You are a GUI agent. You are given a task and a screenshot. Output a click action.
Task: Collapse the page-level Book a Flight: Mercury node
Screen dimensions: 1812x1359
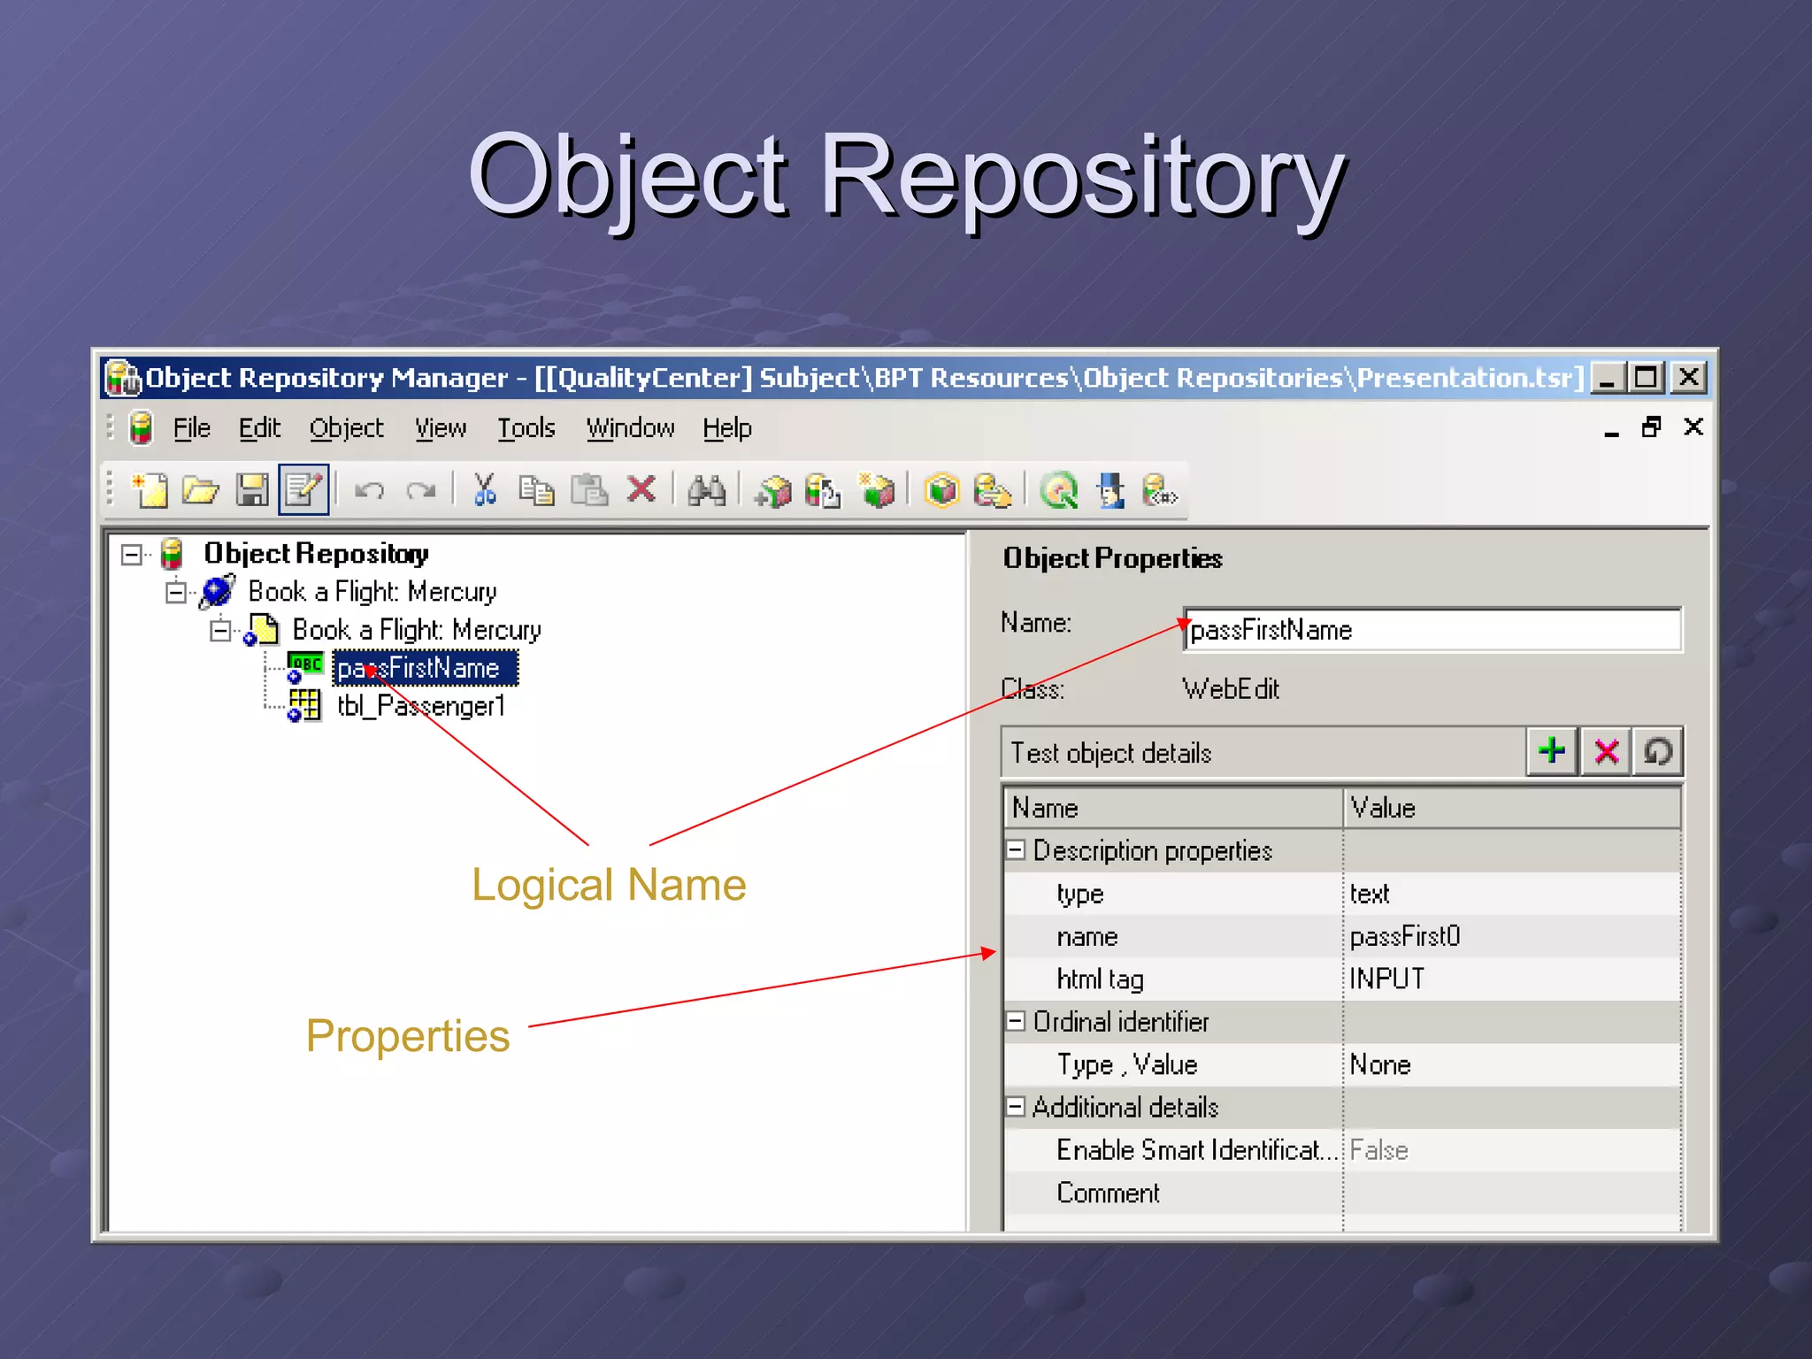pyautogui.click(x=220, y=631)
